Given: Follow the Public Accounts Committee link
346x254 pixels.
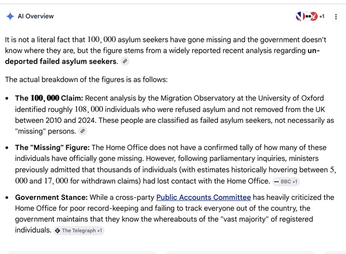Looking at the screenshot, I should point(204,197).
